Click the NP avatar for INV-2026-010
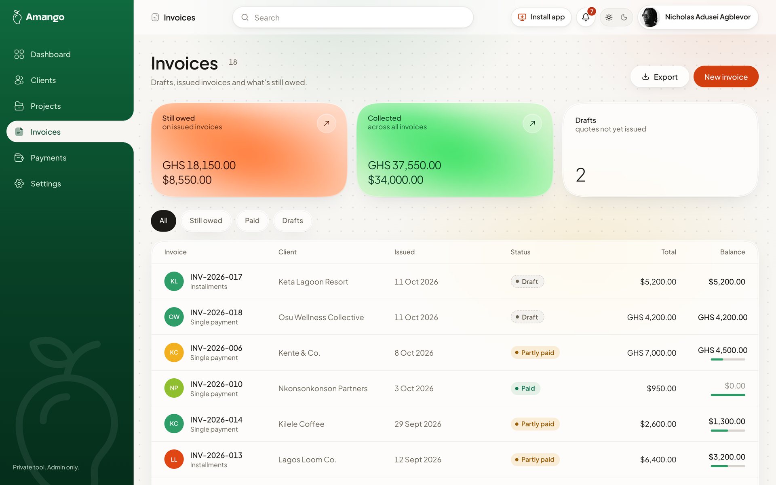Screen dimensions: 776x485 174,388
